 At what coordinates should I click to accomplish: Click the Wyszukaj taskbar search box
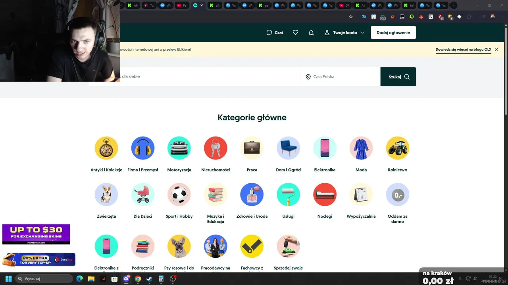[x=44, y=279]
